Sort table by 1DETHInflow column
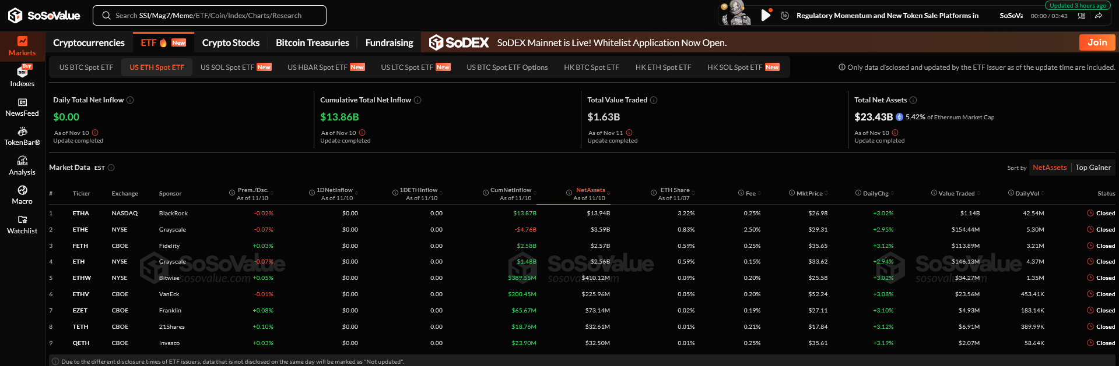This screenshot has height=366, width=1119. 441,193
